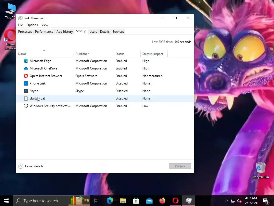274x206 pixels.
Task: Open the File menu
Action: [x=20, y=25]
